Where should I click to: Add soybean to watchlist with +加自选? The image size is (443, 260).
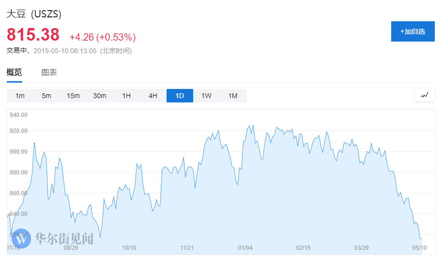coord(412,31)
